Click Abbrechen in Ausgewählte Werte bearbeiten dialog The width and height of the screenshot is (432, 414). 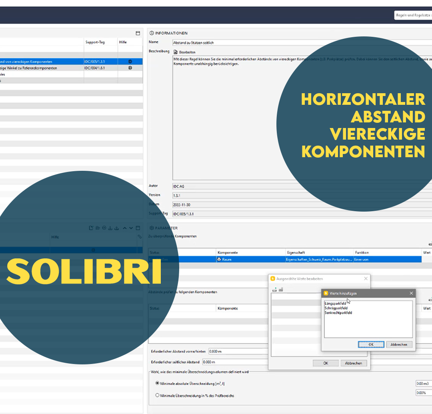pos(354,363)
